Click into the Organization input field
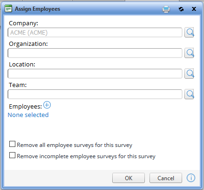 tap(95, 53)
